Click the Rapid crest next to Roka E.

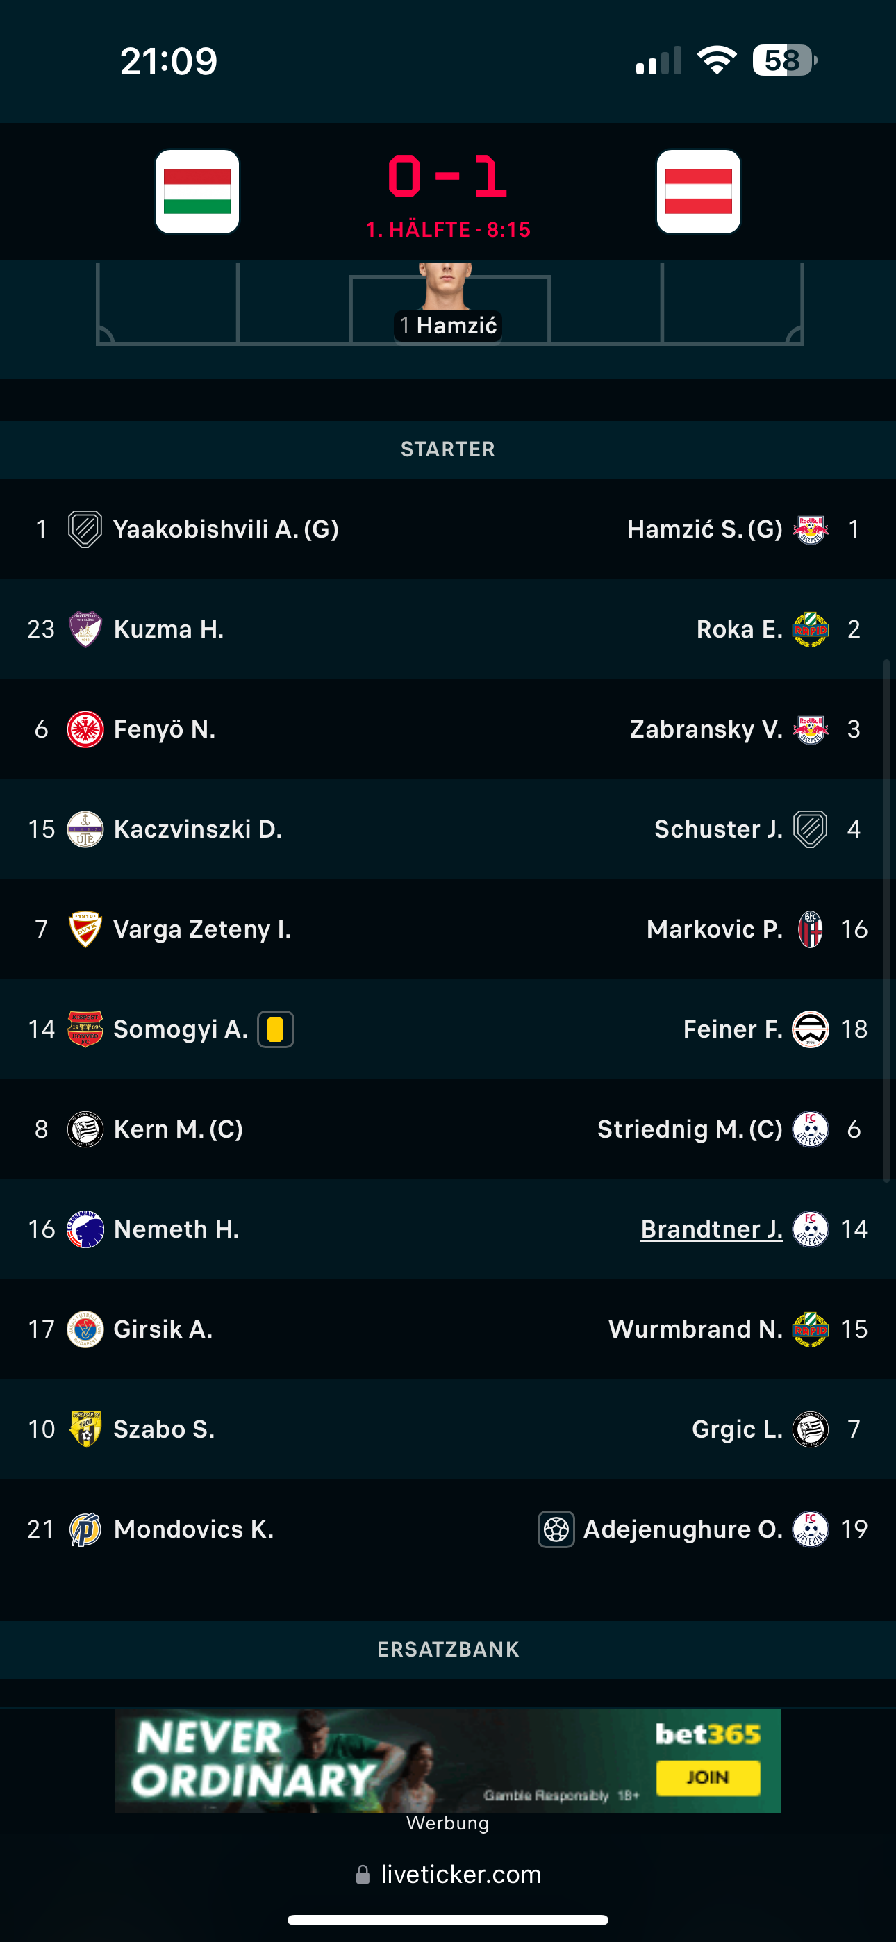point(811,629)
